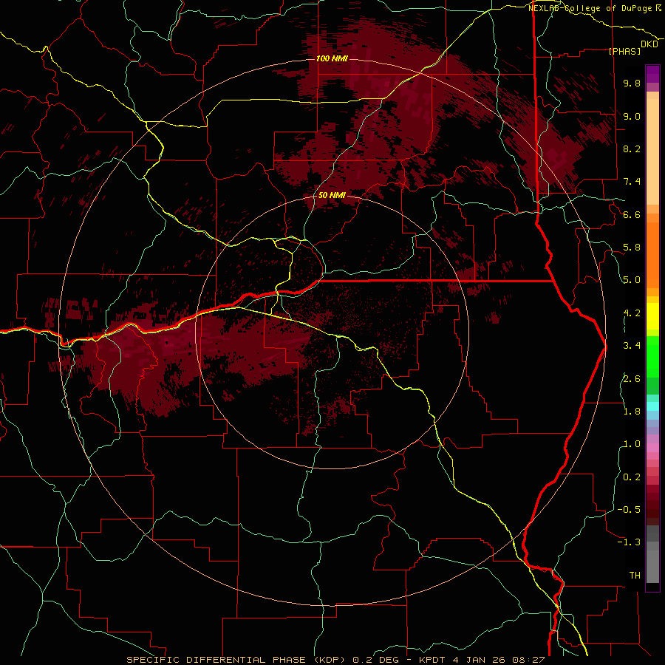Viewport: 665px width, 665px height.
Task: Pick the dark purple top of color bar
Action: click(652, 73)
